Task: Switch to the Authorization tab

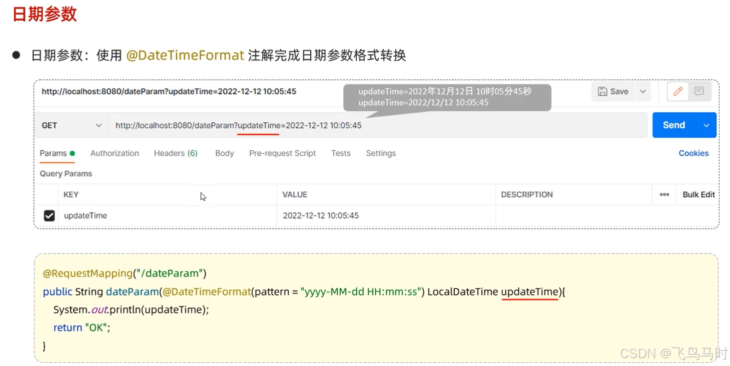Action: pos(115,154)
